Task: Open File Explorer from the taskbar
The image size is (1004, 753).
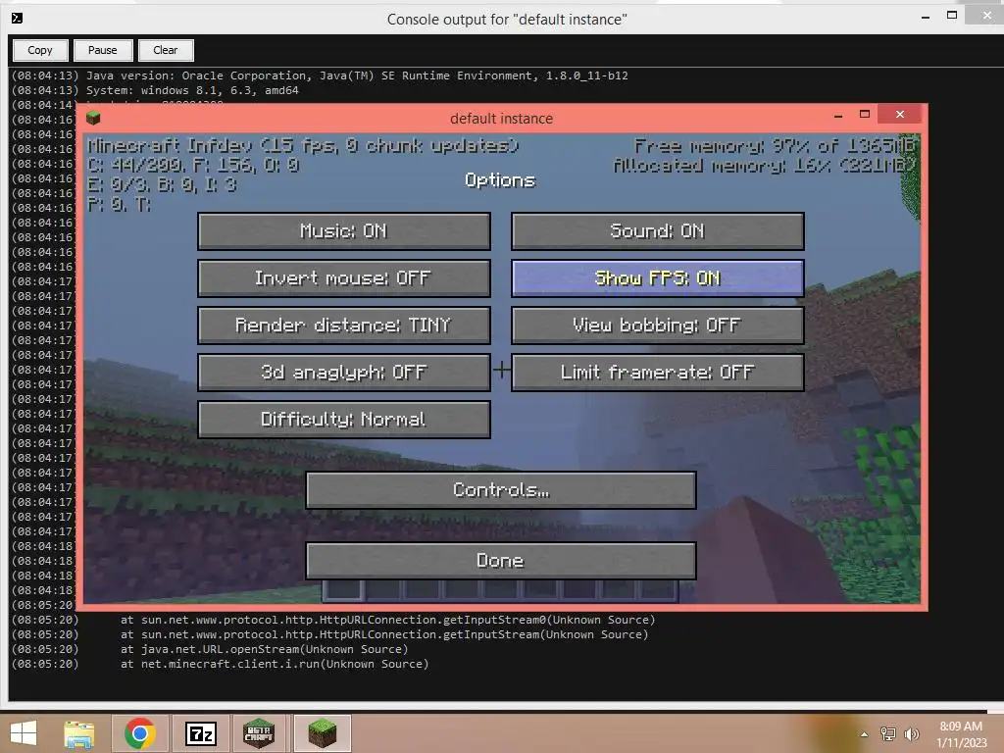Action: [x=78, y=733]
